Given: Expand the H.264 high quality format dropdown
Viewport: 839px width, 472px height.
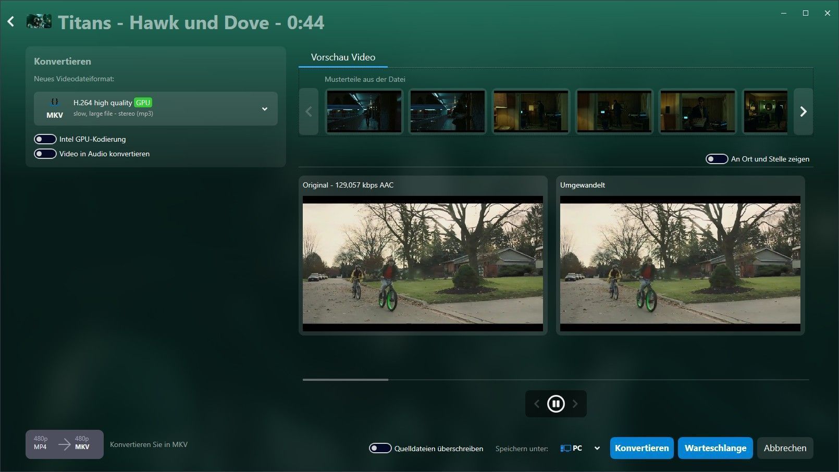Looking at the screenshot, I should click(x=264, y=109).
